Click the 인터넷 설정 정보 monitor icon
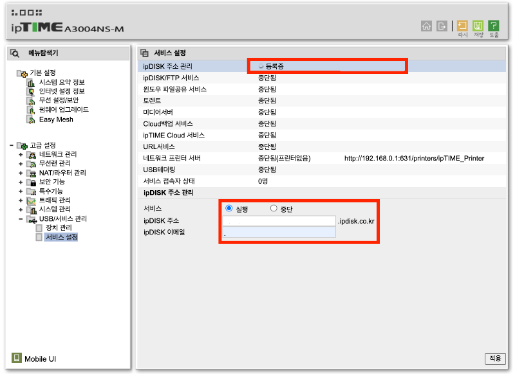The width and height of the screenshot is (515, 379). coord(31,91)
